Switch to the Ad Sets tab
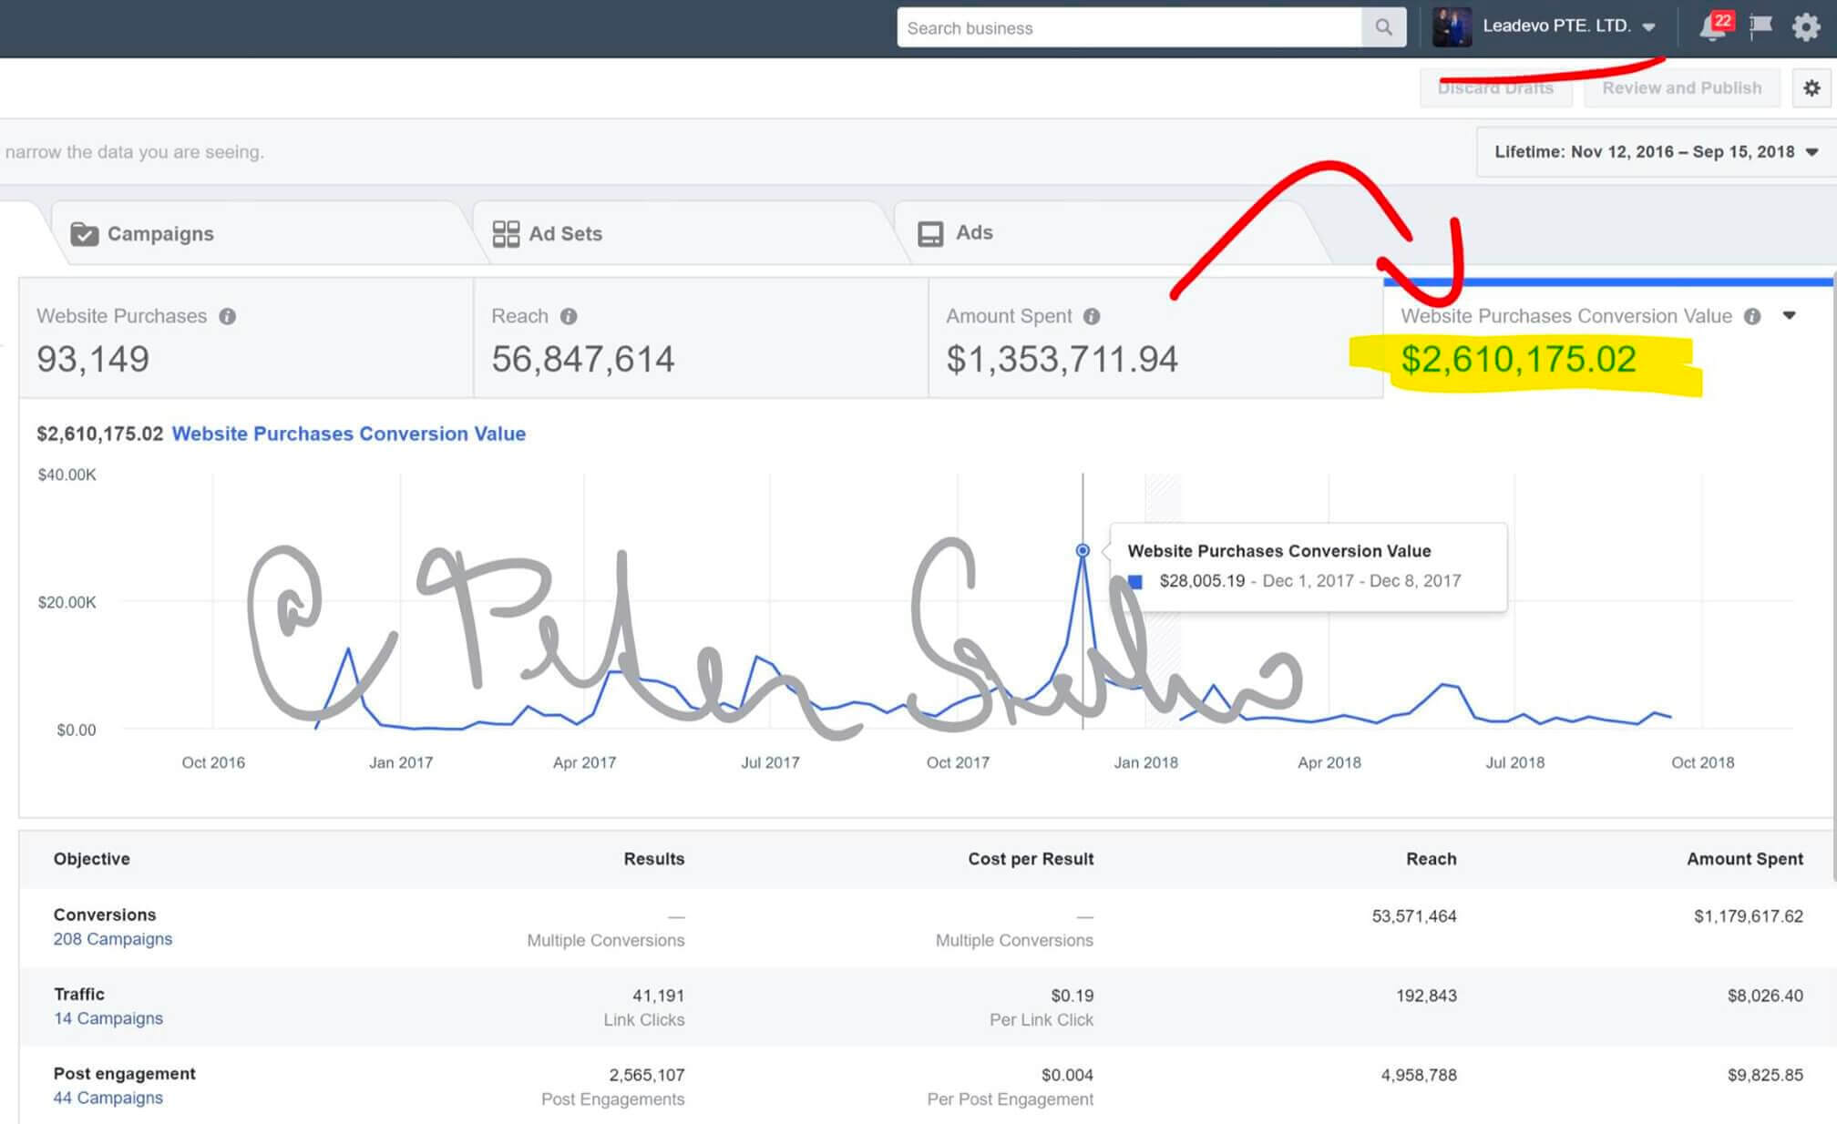The height and width of the screenshot is (1124, 1837). (x=565, y=234)
